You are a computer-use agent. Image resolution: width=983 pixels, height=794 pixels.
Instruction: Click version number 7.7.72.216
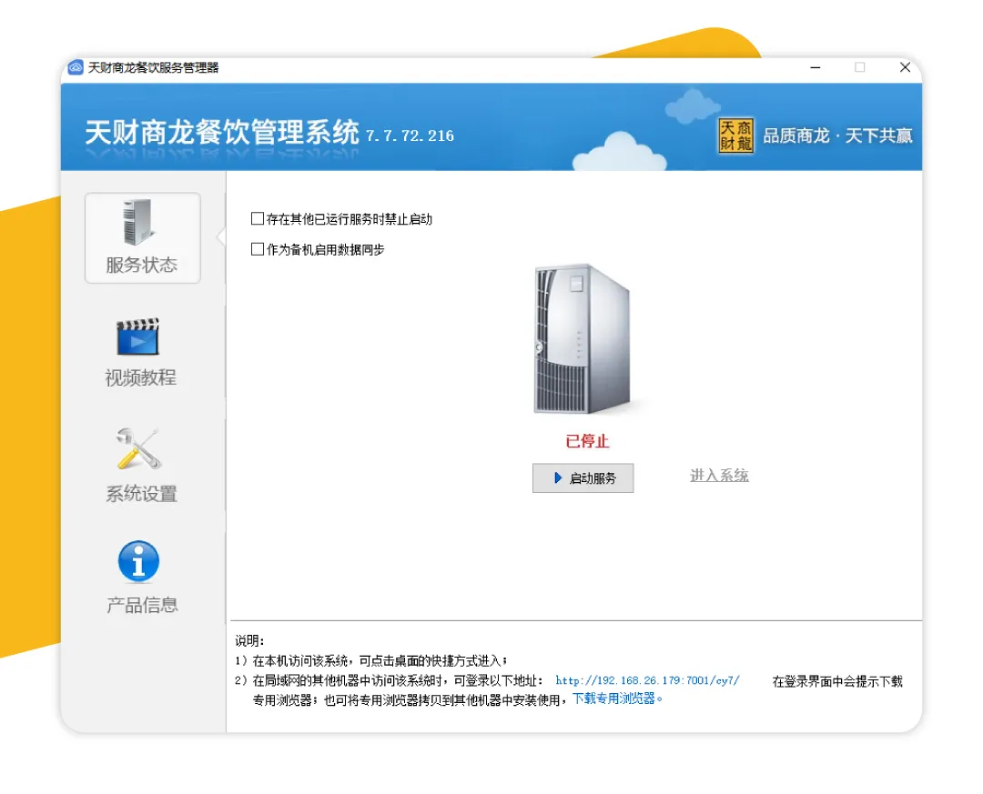coord(410,136)
